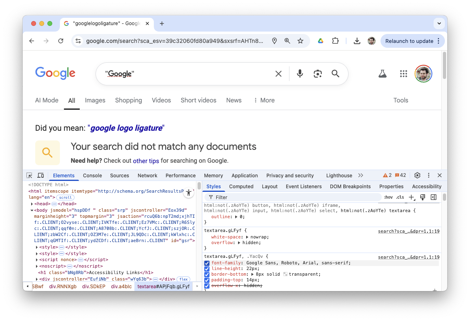Uncheck the font-family property checkbox

207,263
